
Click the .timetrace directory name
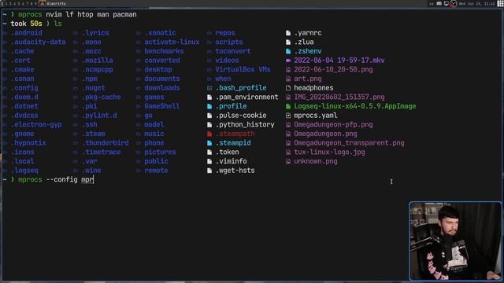click(x=102, y=152)
